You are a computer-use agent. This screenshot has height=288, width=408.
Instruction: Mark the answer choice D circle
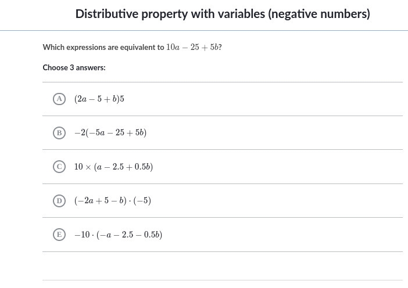coord(59,201)
